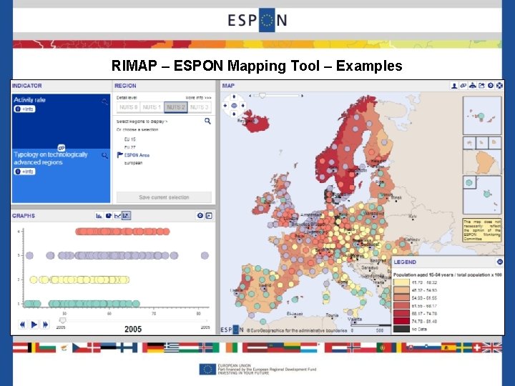Pan the map down with south arrow
The width and height of the screenshot is (515, 386).
234,114
